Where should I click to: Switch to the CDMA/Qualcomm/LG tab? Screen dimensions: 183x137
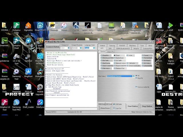pos(123,49)
